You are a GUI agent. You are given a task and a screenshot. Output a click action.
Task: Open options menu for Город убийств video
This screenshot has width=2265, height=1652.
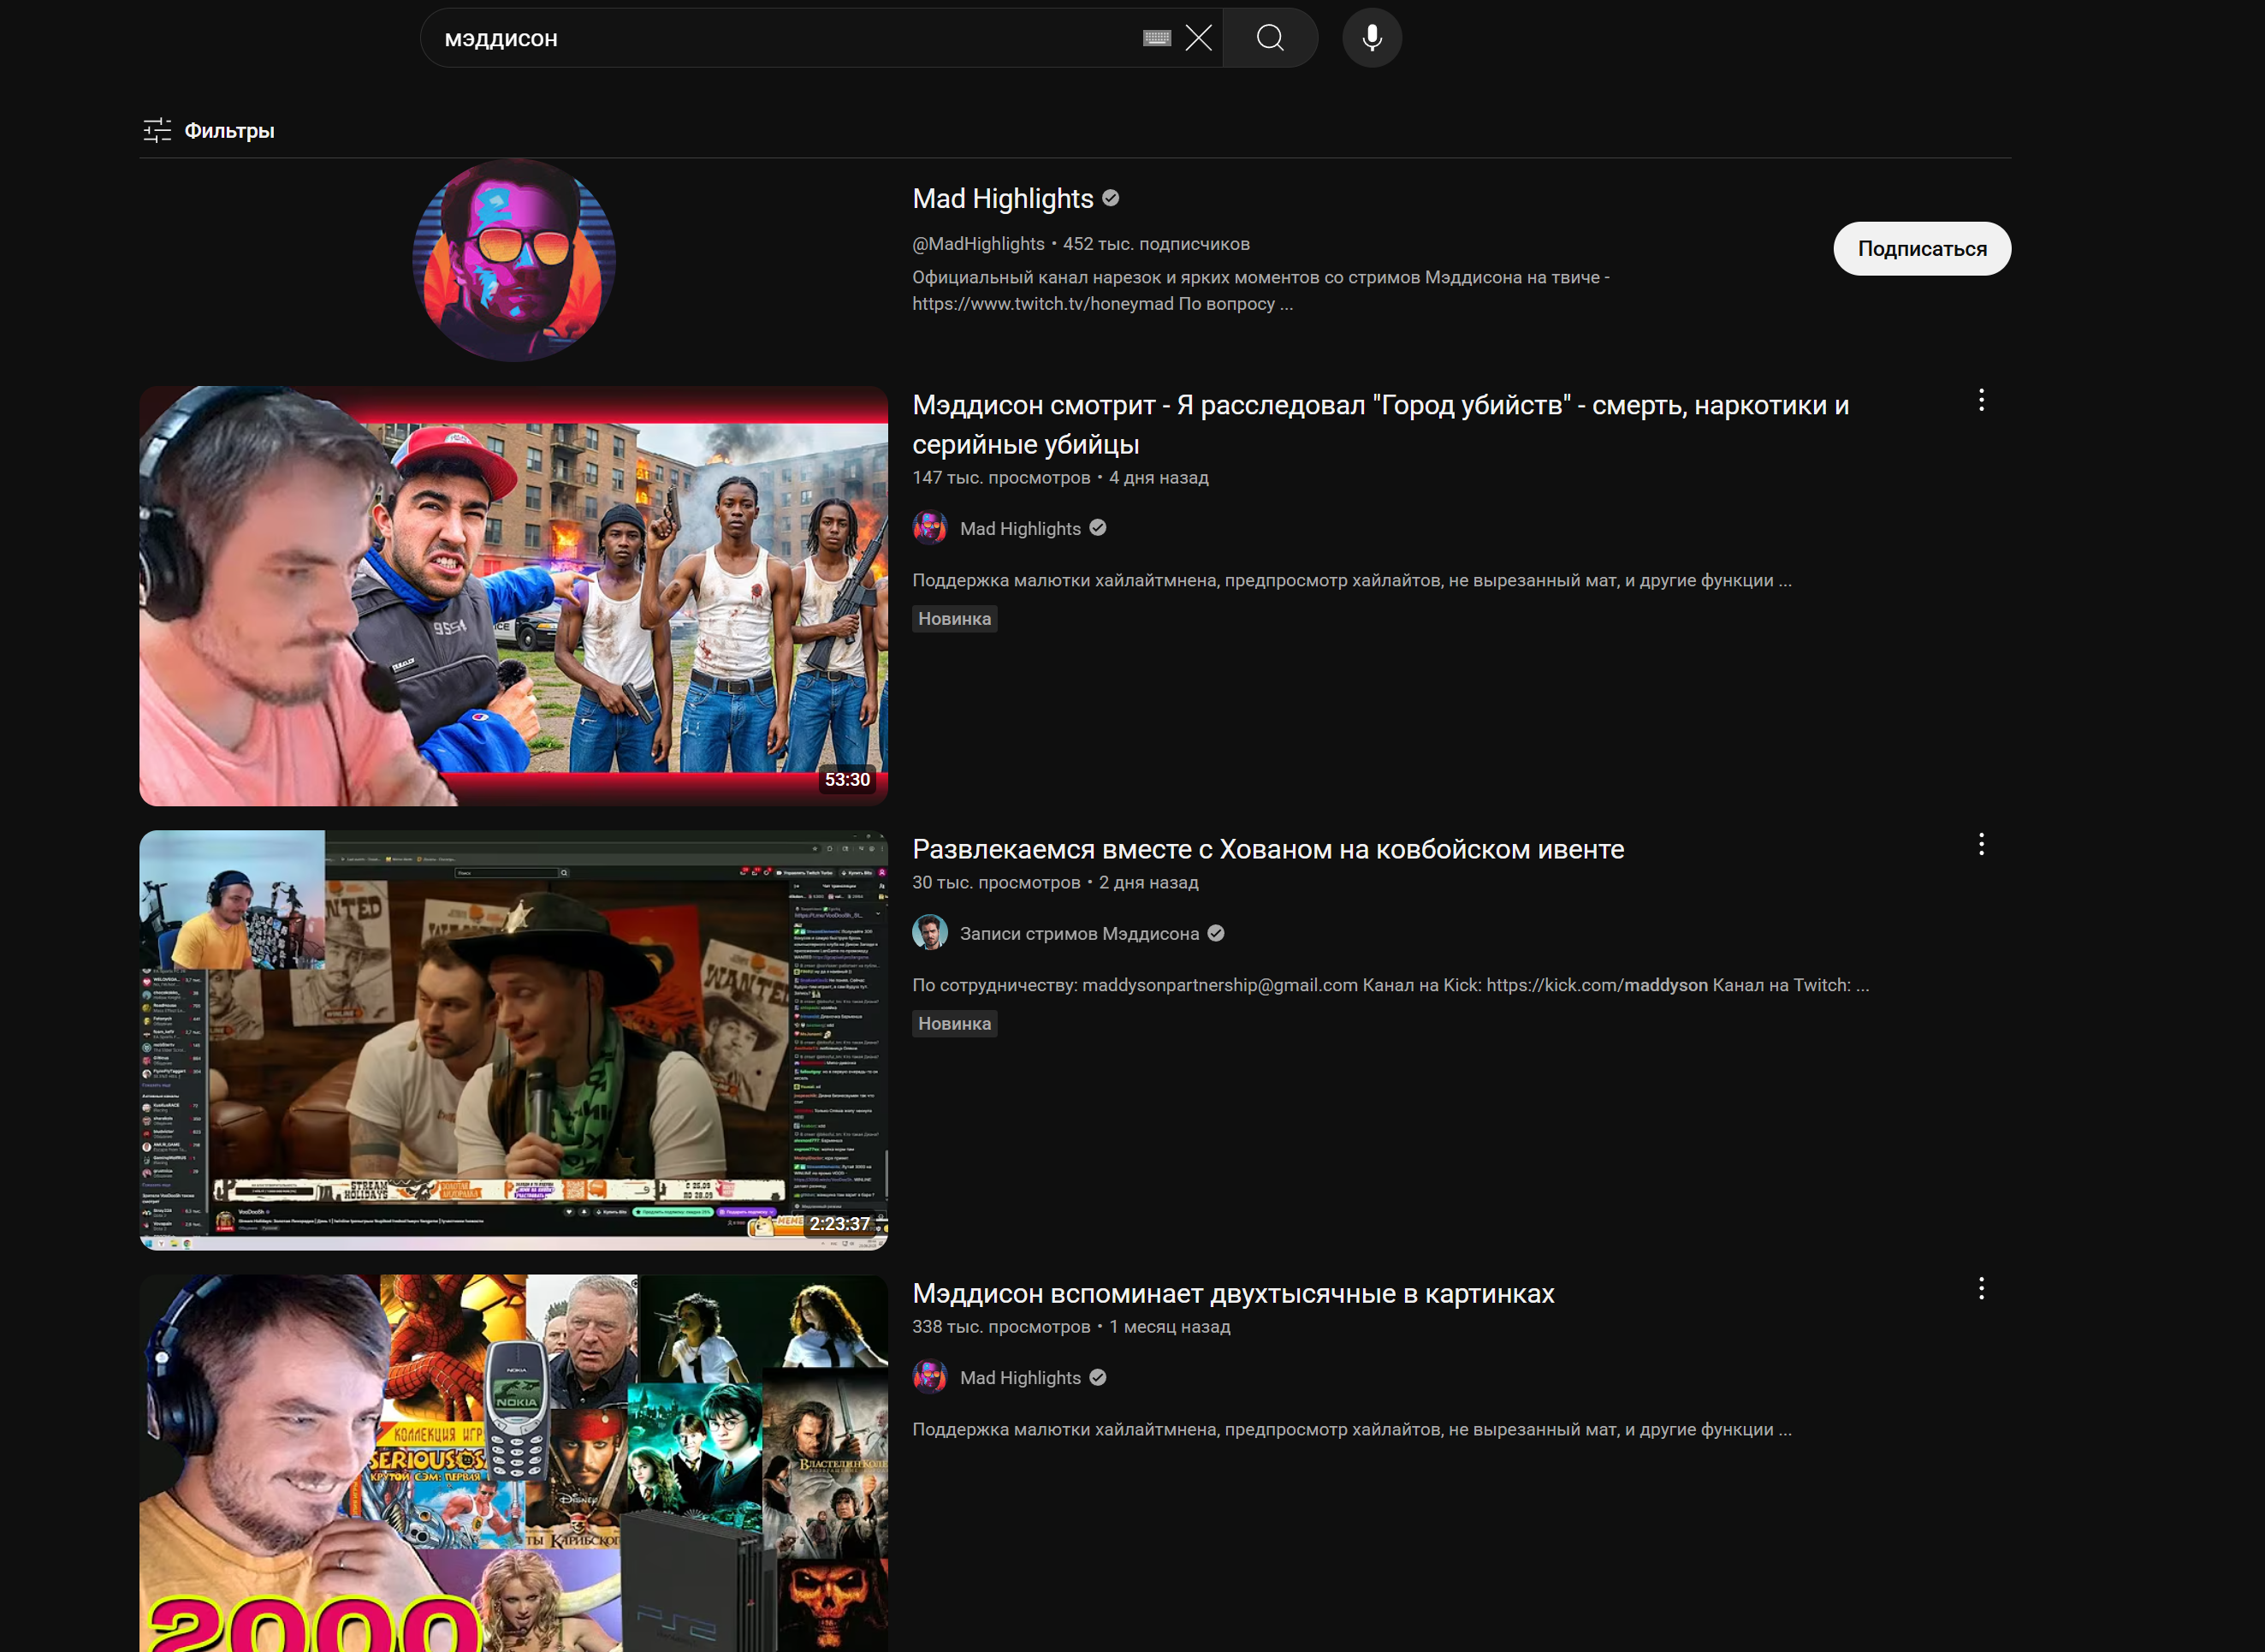(x=1980, y=401)
